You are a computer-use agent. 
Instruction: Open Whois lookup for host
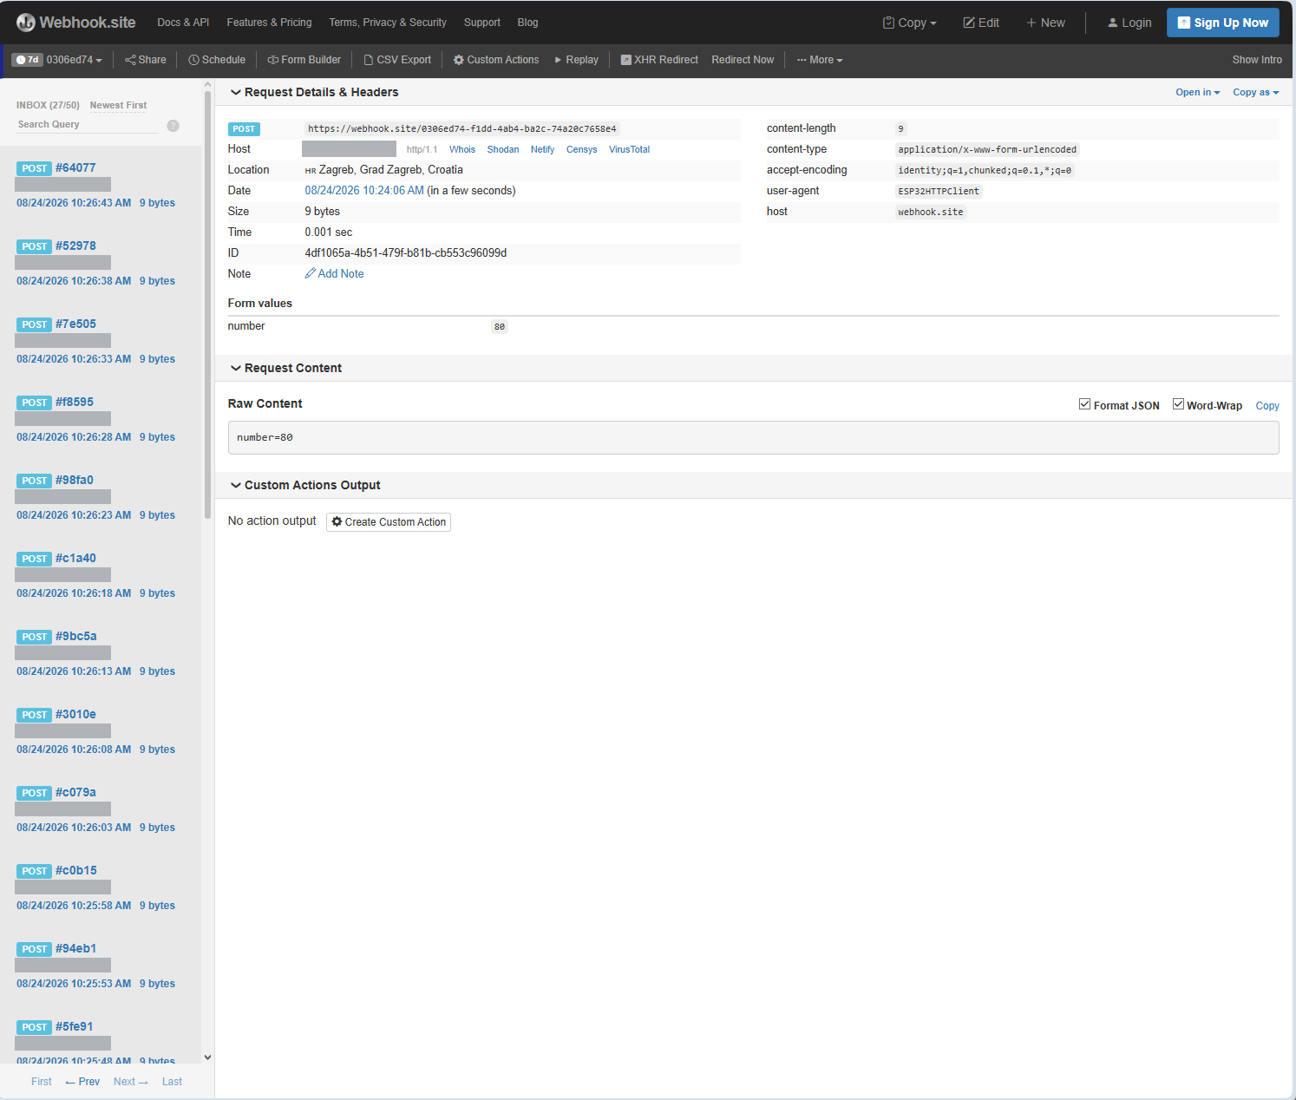pyautogui.click(x=462, y=149)
